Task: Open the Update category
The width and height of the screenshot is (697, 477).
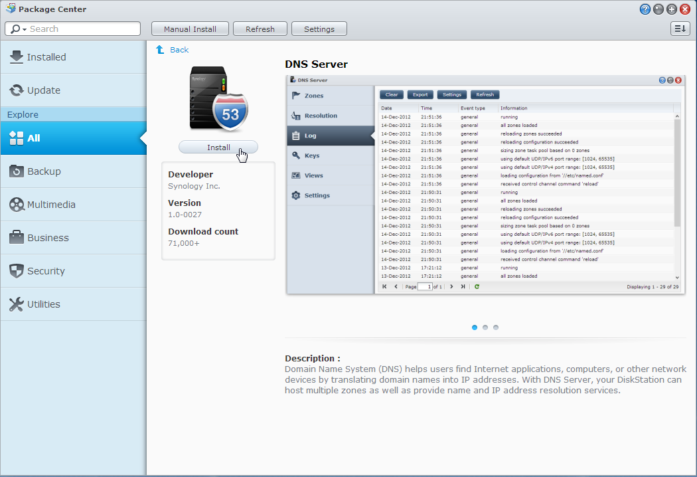Action: click(73, 90)
